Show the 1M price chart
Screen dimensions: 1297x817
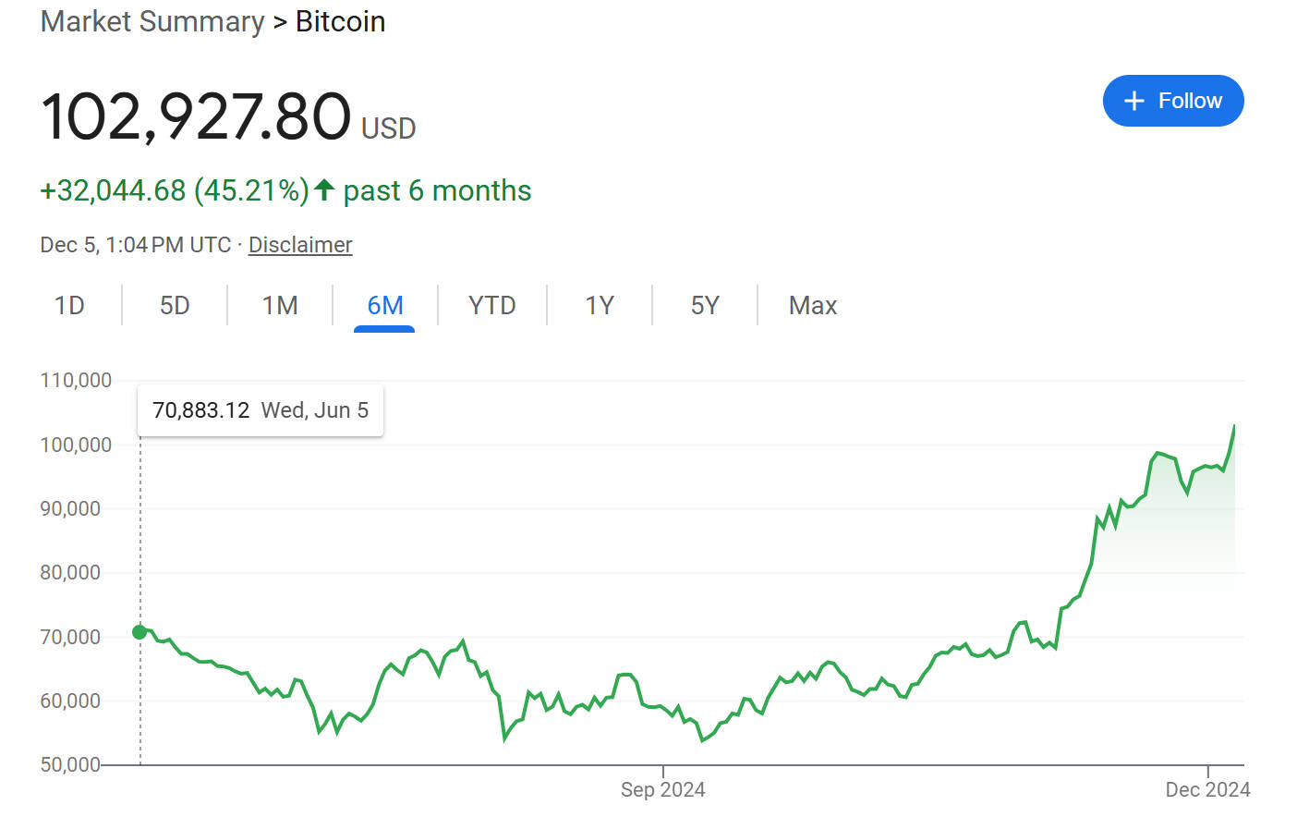click(280, 306)
